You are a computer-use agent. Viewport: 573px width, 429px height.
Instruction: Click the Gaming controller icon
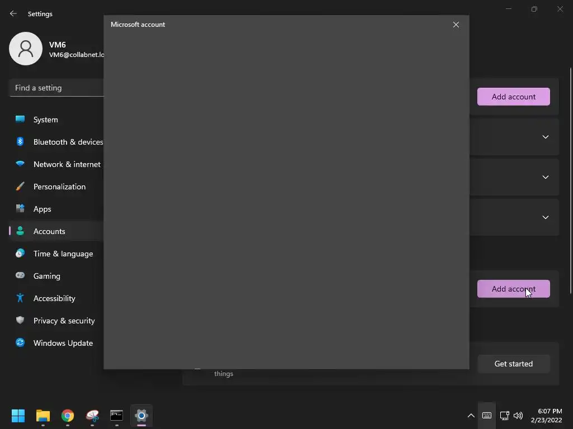(20, 275)
